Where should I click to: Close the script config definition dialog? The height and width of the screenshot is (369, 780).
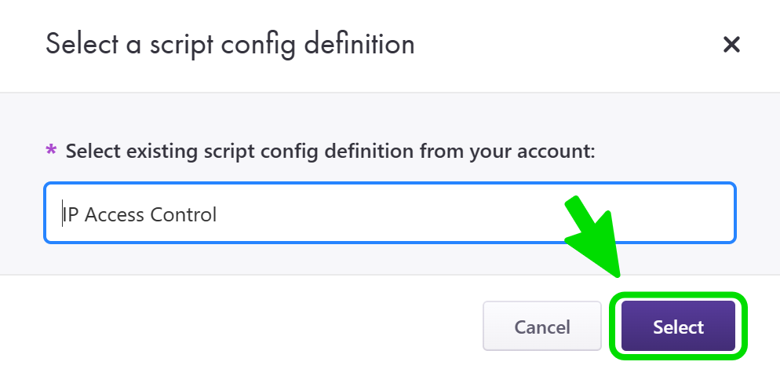(731, 45)
